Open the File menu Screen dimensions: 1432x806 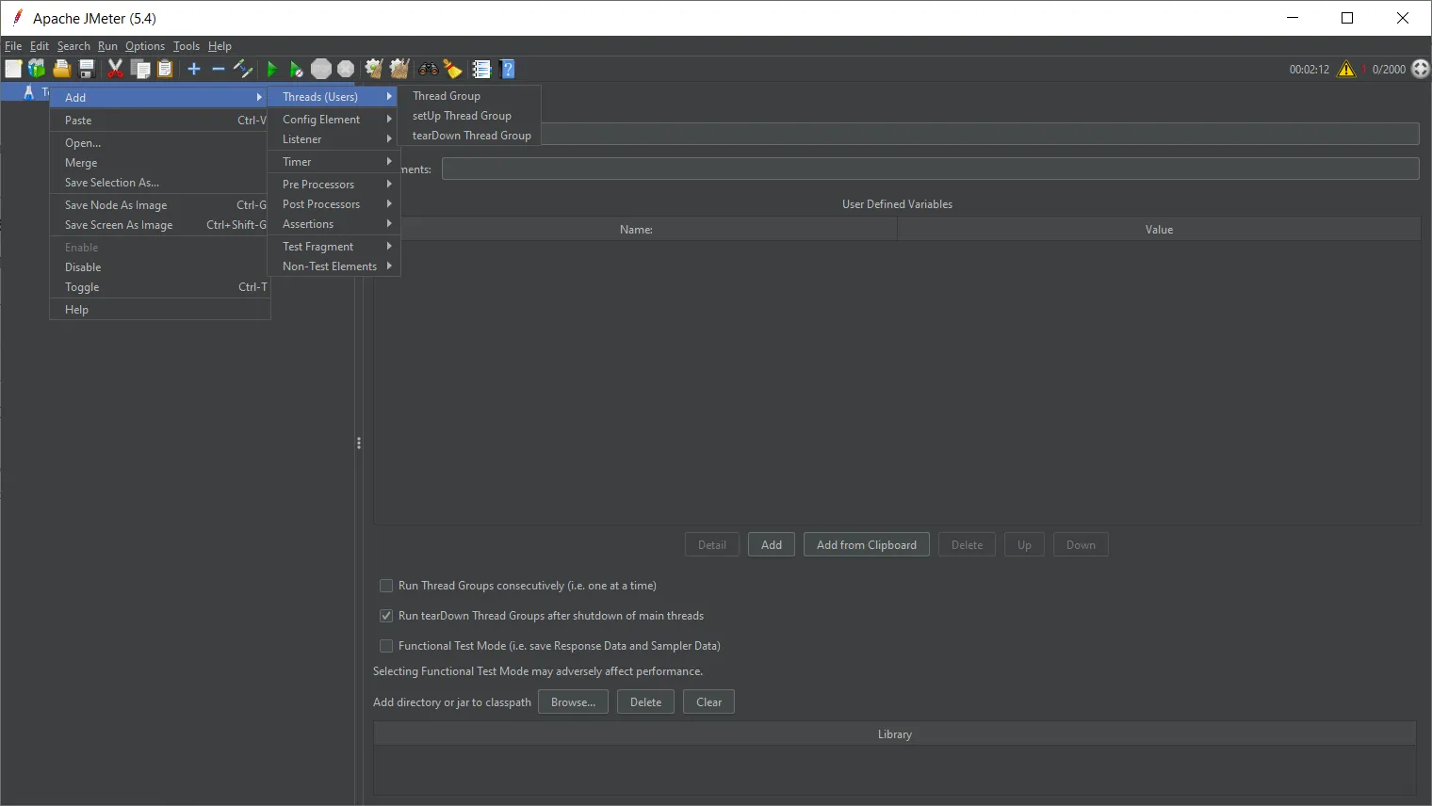coord(13,46)
